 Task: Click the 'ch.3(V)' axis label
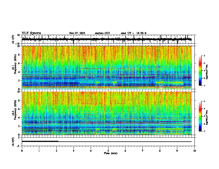(x=13, y=142)
